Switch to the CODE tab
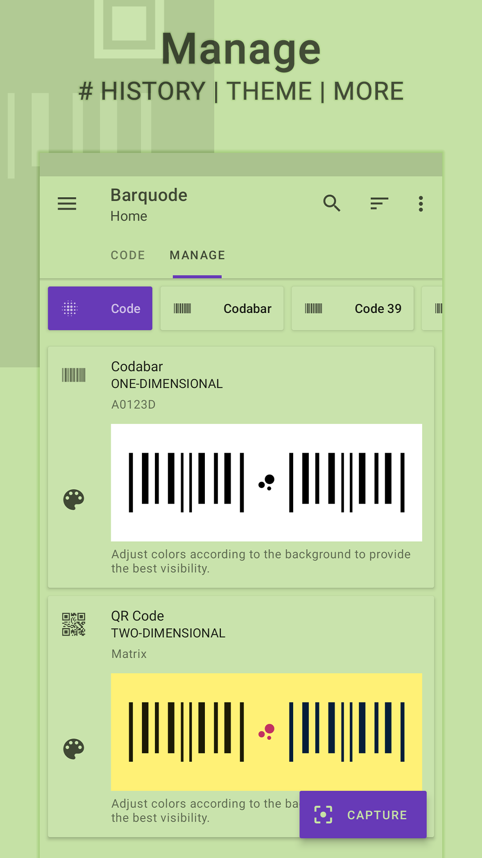The height and width of the screenshot is (858, 482). [128, 255]
